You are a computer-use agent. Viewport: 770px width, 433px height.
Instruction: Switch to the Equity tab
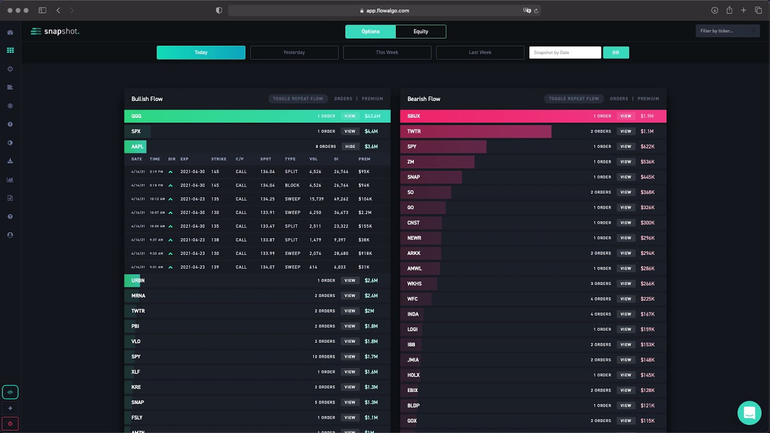click(420, 31)
